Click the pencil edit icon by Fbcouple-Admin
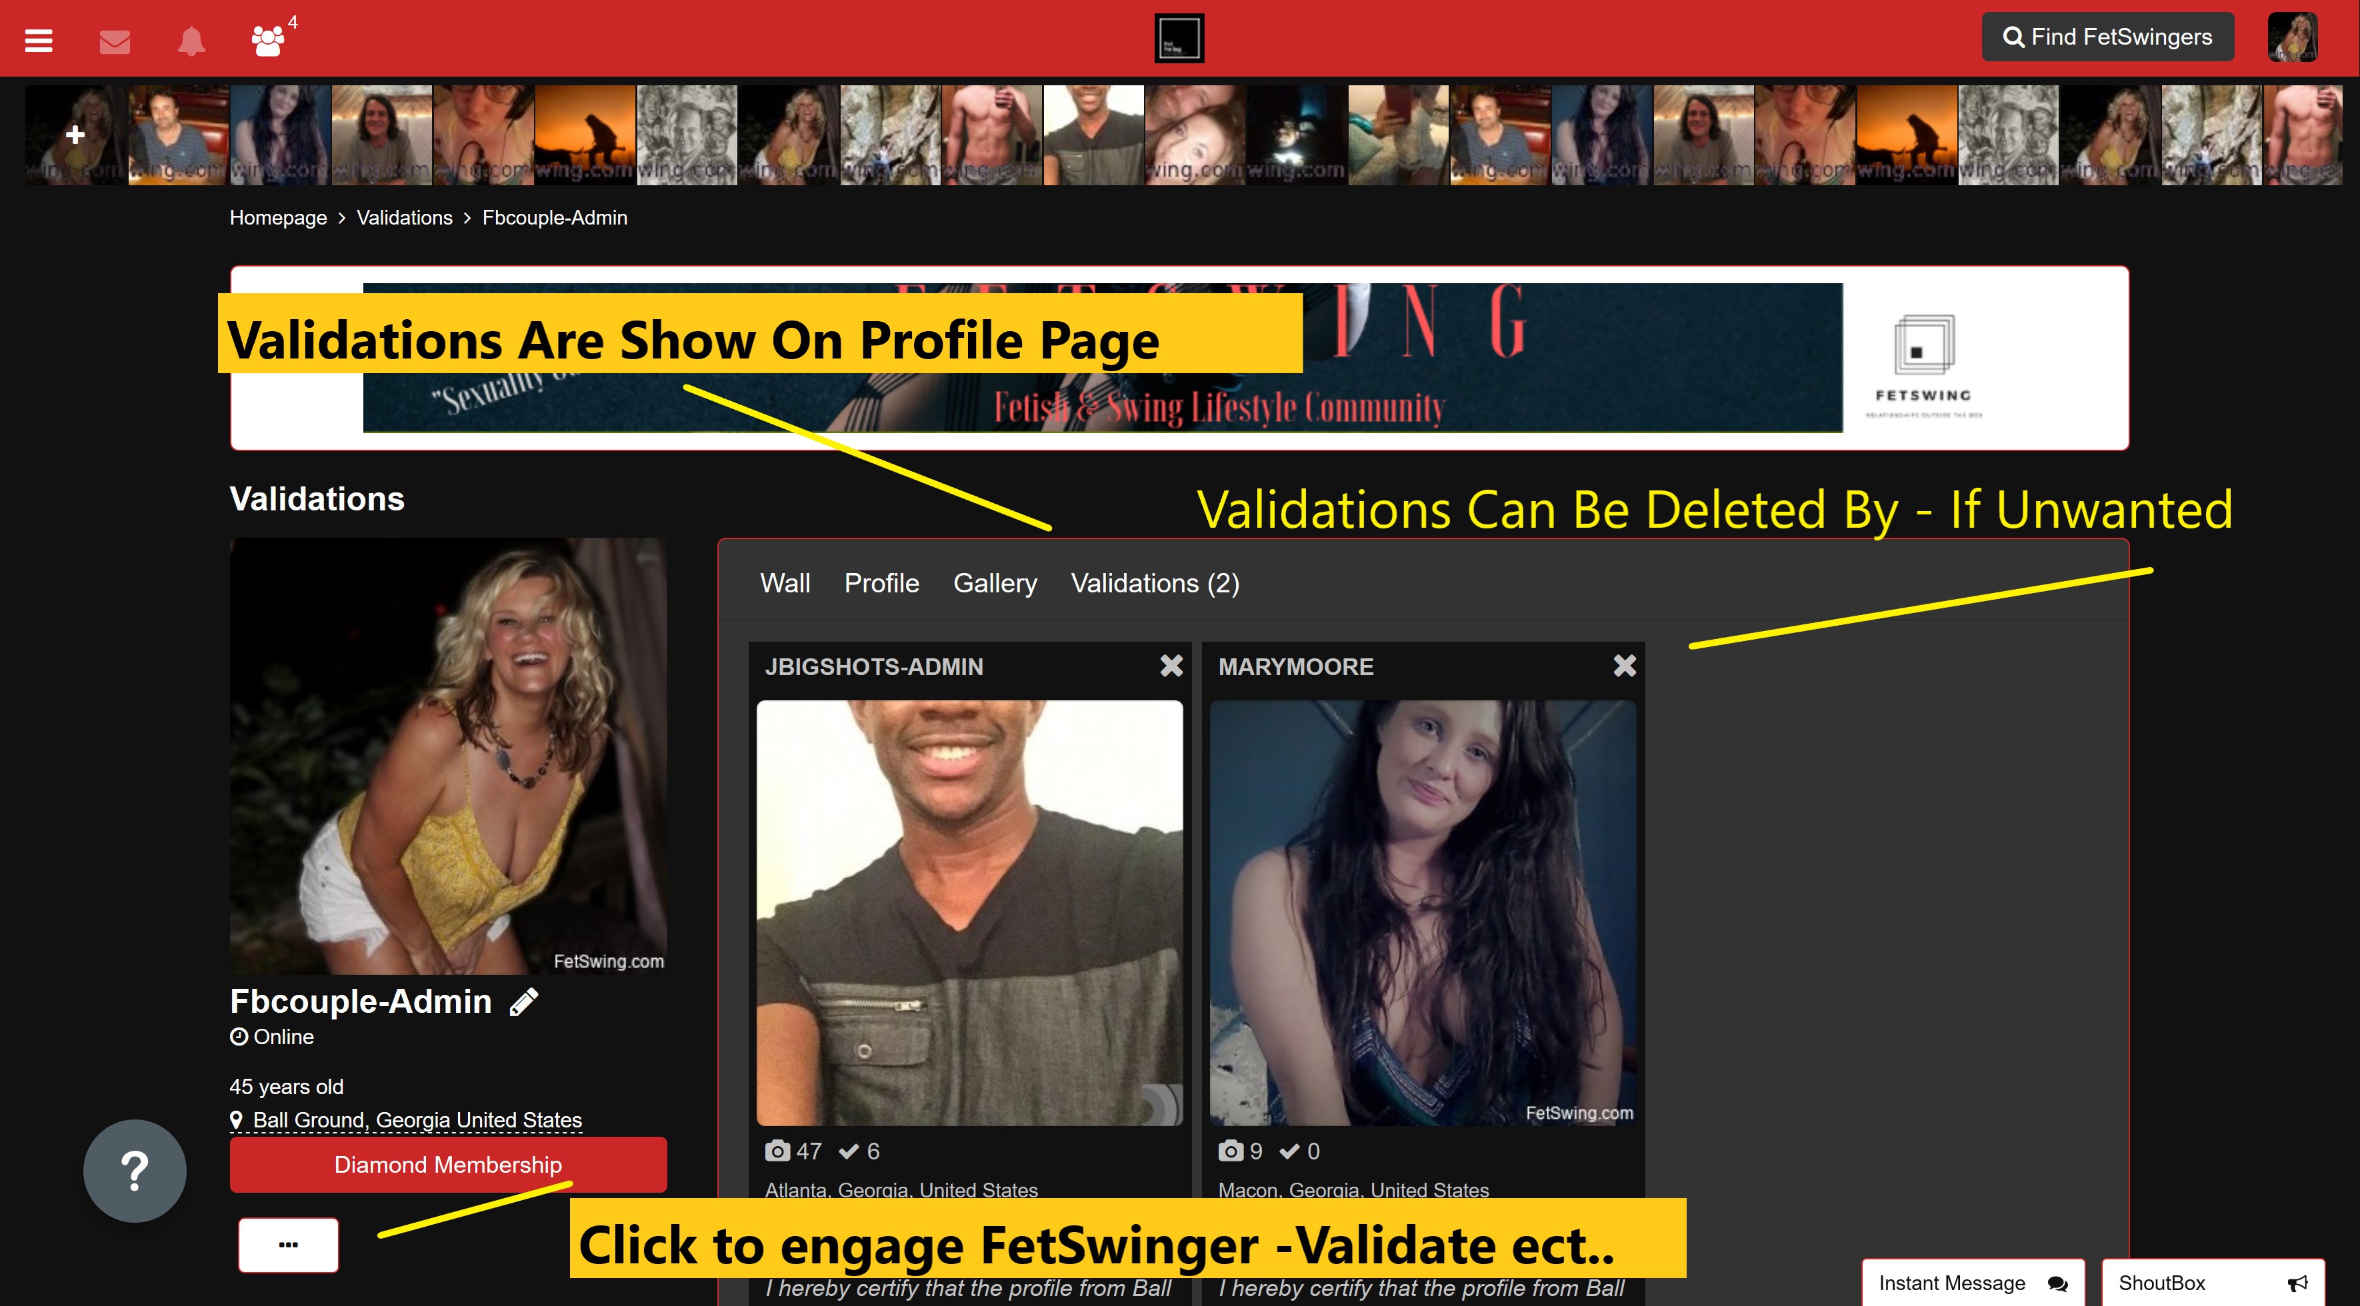Image resolution: width=2360 pixels, height=1306 pixels. (523, 1002)
